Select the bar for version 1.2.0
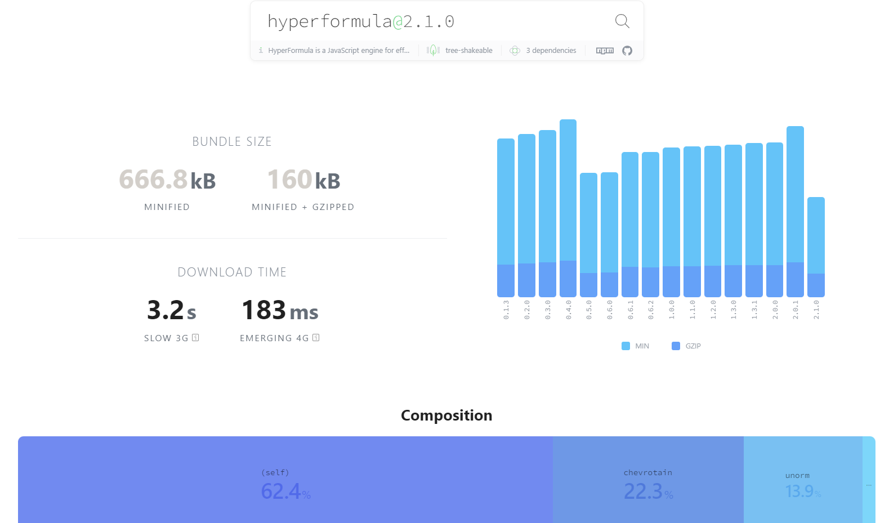This screenshot has height=523, width=889. pos(713,221)
